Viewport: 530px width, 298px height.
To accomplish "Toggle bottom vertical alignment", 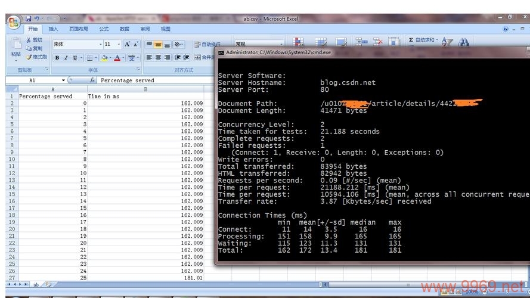I will pyautogui.click(x=167, y=44).
